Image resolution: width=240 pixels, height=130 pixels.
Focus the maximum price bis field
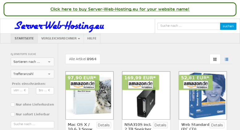click(45, 91)
